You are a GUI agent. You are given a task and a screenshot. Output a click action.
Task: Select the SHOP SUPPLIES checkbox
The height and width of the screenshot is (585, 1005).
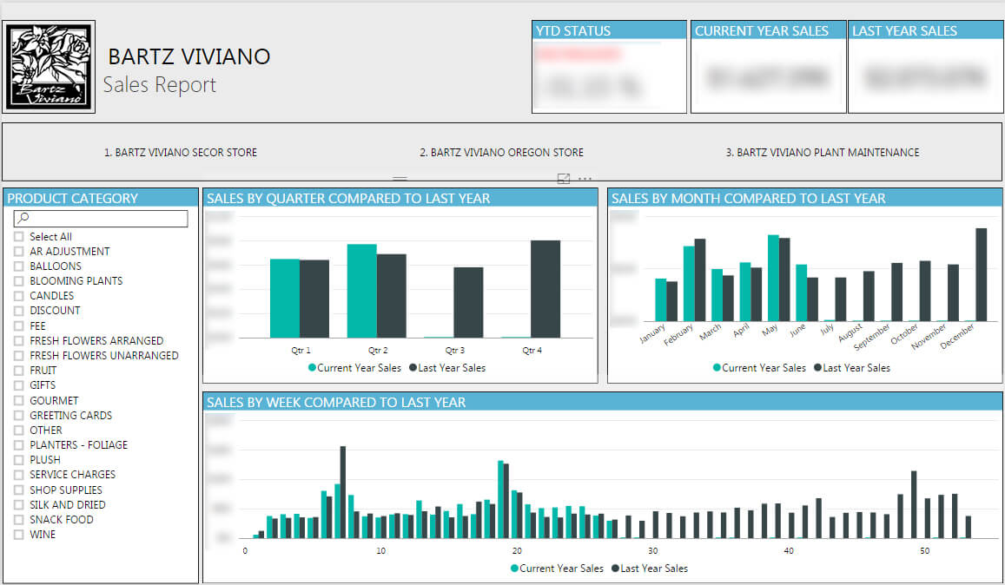click(18, 490)
